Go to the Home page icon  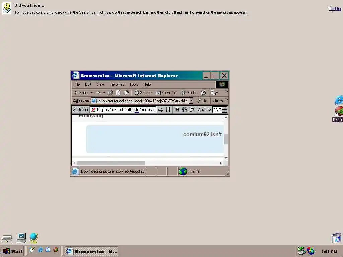point(126,93)
